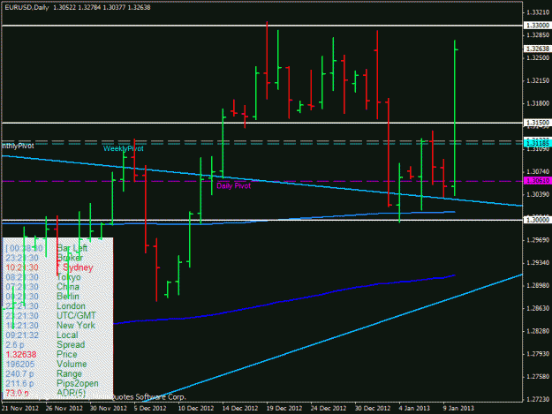This screenshot has width=552, height=414.
Task: Click the 1.28980 price axis value
Action: 538,285
